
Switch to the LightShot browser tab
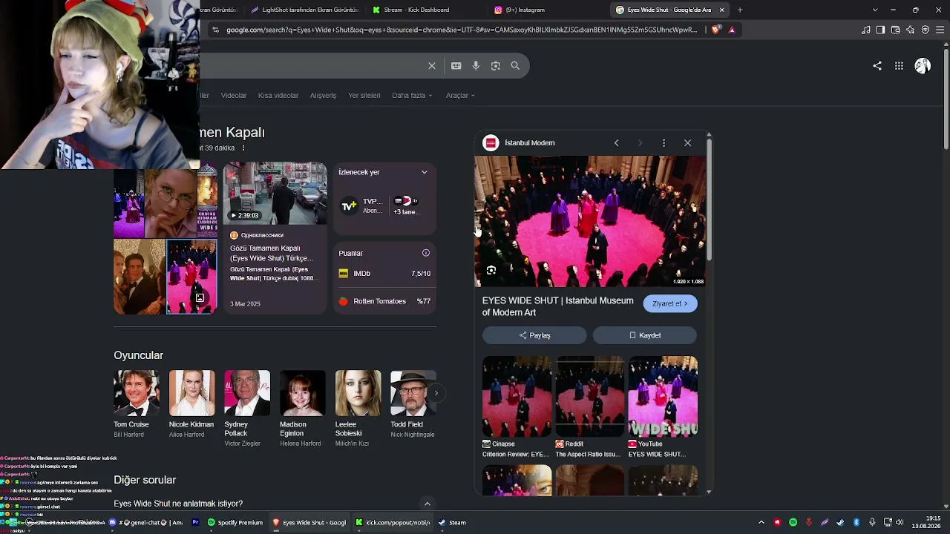304,10
